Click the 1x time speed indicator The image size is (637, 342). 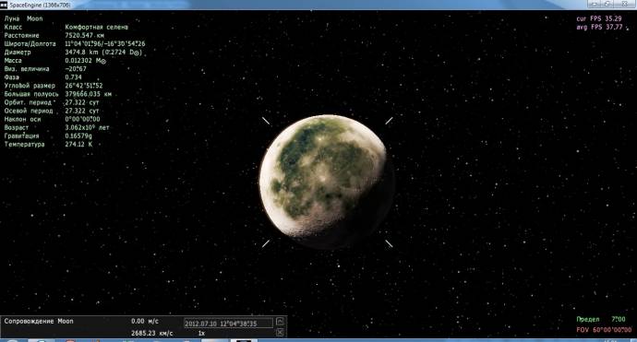[201, 333]
